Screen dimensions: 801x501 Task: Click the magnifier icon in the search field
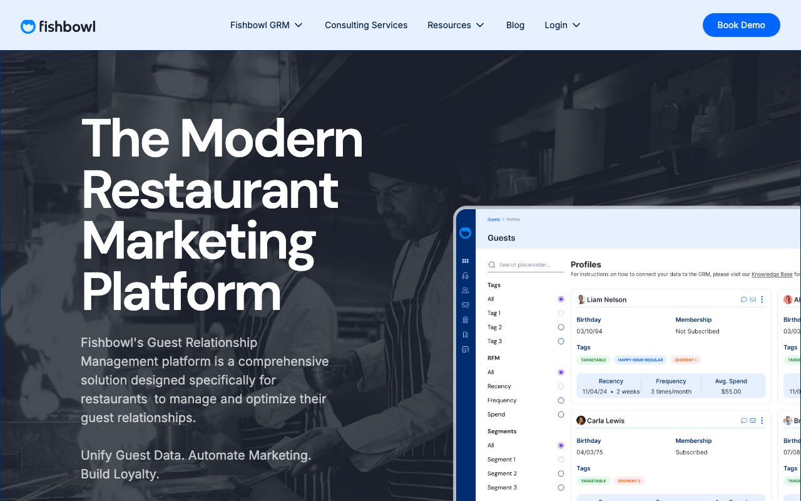coord(492,265)
